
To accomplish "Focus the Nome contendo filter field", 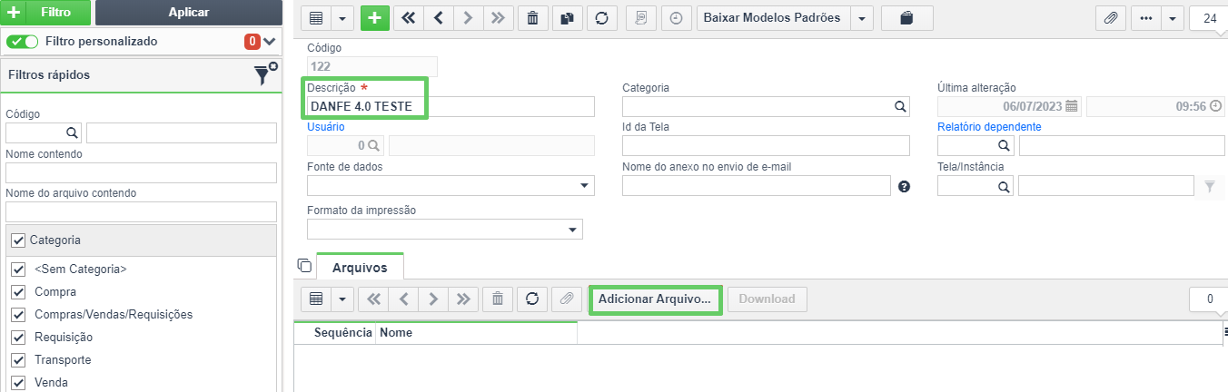I will (141, 172).
